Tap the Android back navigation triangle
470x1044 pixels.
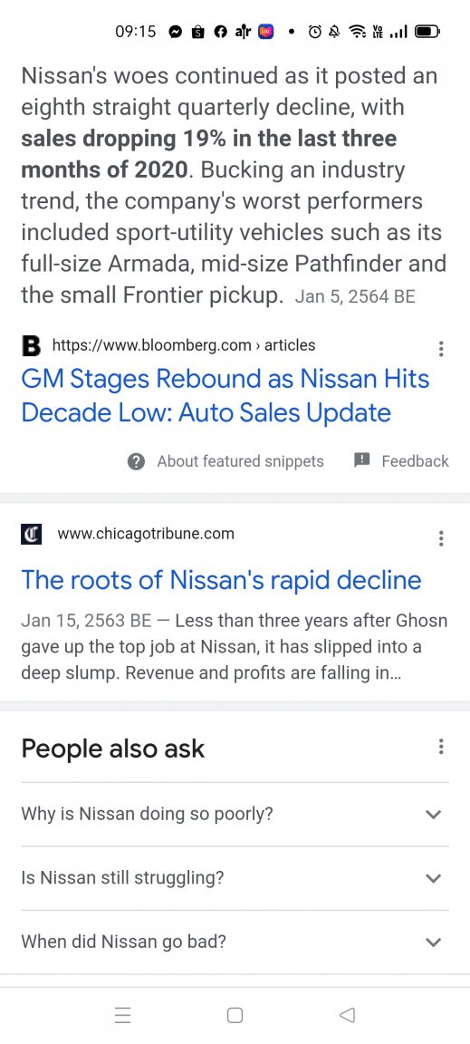[x=346, y=1015]
